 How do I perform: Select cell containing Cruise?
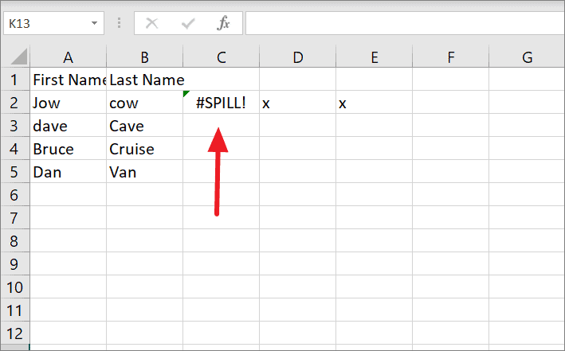click(144, 149)
